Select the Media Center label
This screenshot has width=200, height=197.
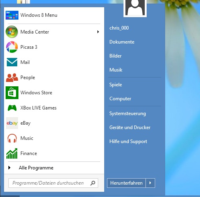tap(34, 32)
